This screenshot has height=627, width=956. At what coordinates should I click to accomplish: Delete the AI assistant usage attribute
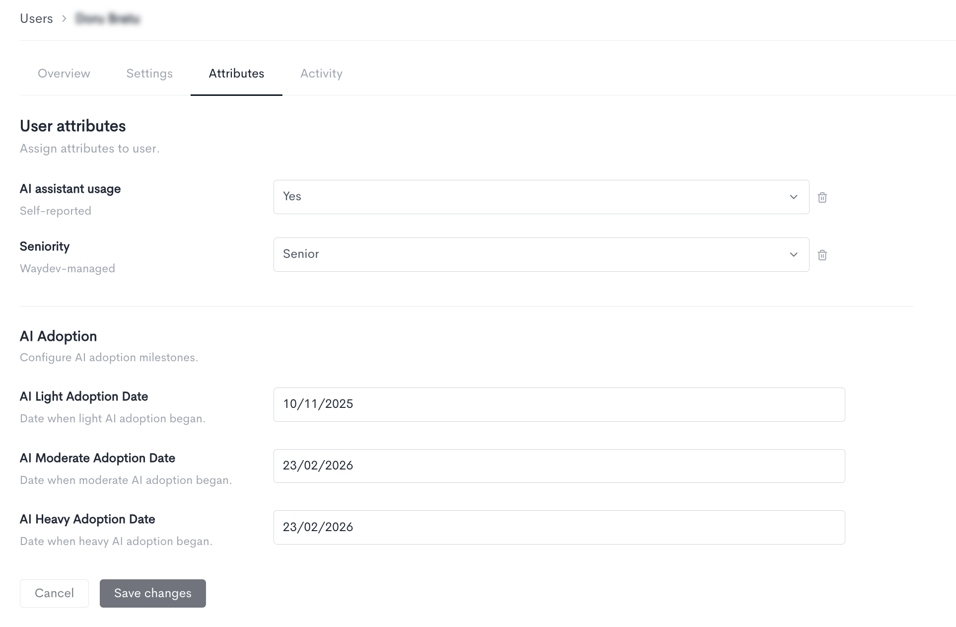point(822,197)
